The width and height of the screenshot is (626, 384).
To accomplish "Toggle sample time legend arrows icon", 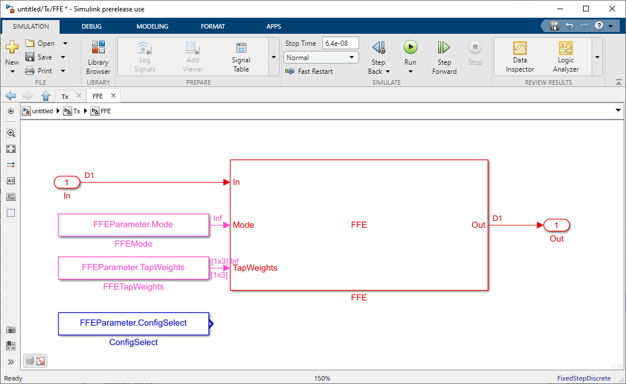I will (11, 165).
